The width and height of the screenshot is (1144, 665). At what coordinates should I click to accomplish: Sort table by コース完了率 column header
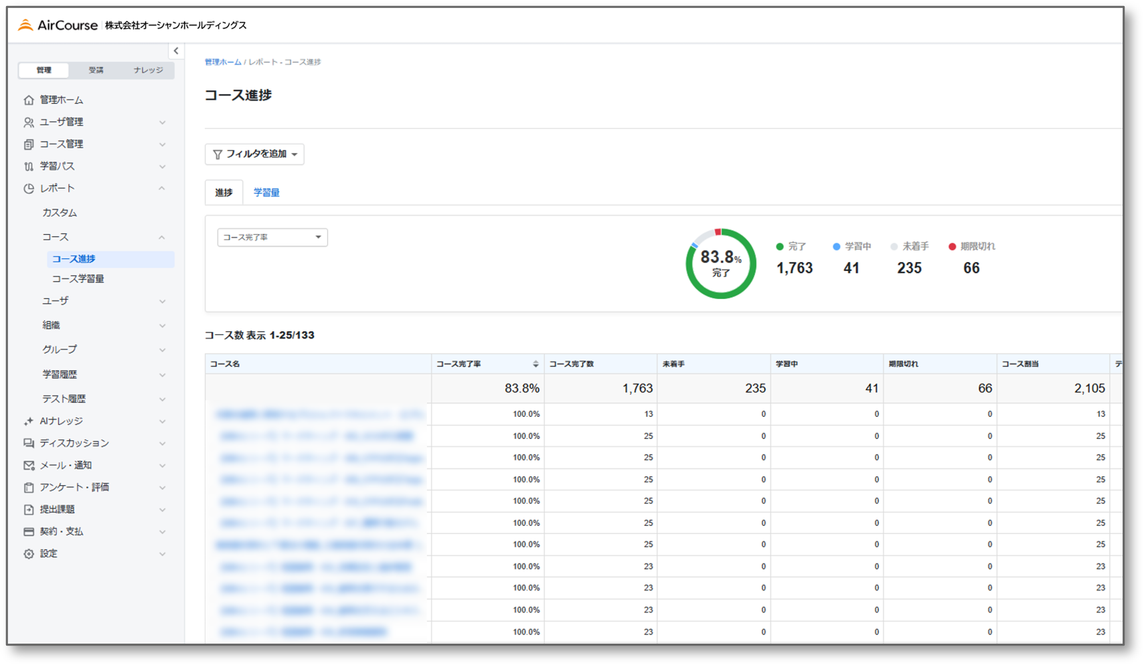click(535, 364)
